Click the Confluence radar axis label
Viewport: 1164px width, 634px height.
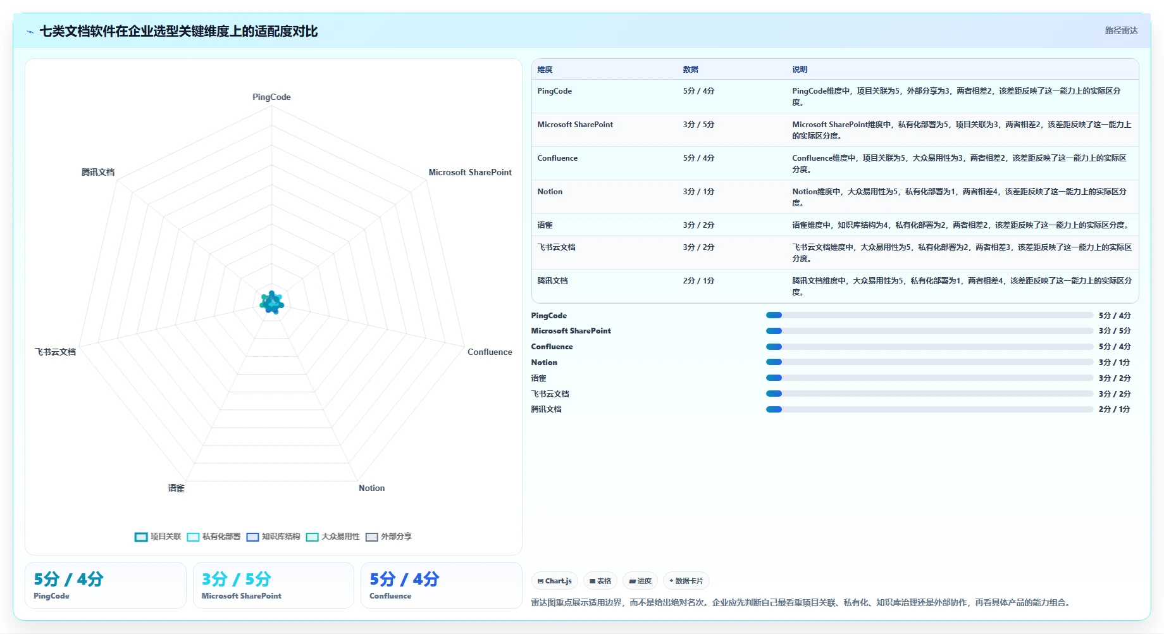click(x=490, y=352)
